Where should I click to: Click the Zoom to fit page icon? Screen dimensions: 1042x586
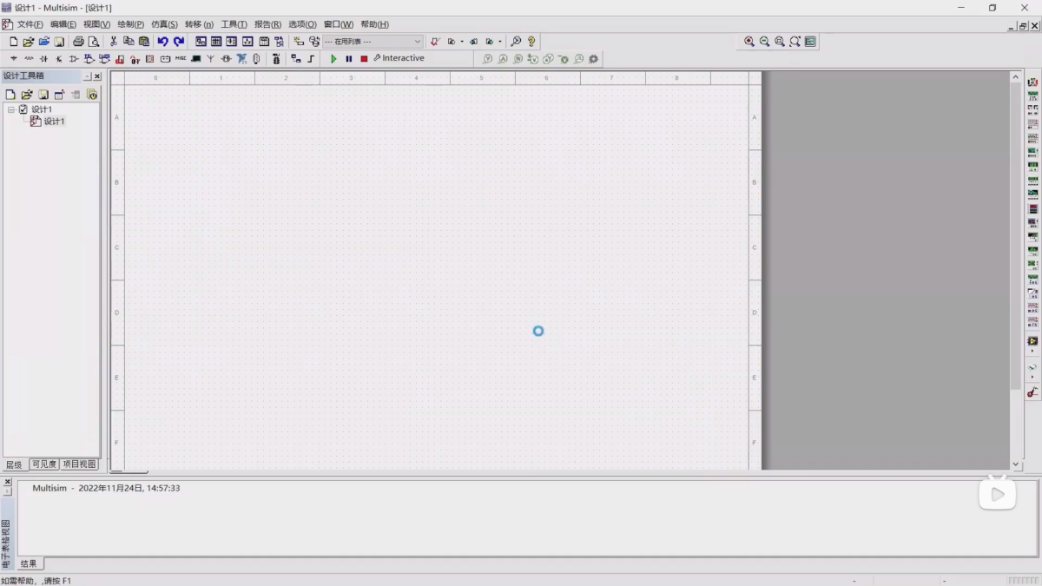(795, 42)
